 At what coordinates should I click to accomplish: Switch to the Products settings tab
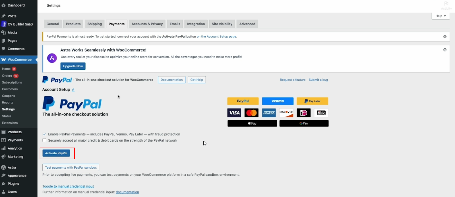click(x=73, y=24)
